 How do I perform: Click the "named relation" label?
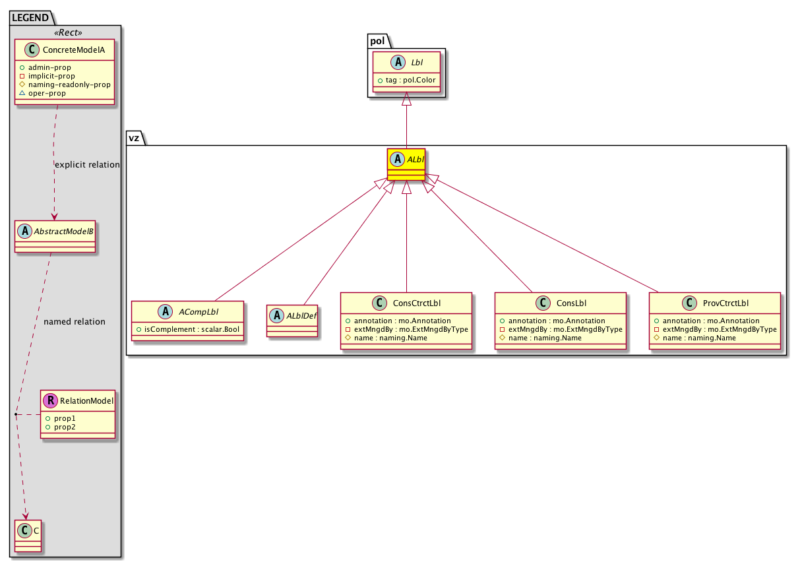coord(74,322)
